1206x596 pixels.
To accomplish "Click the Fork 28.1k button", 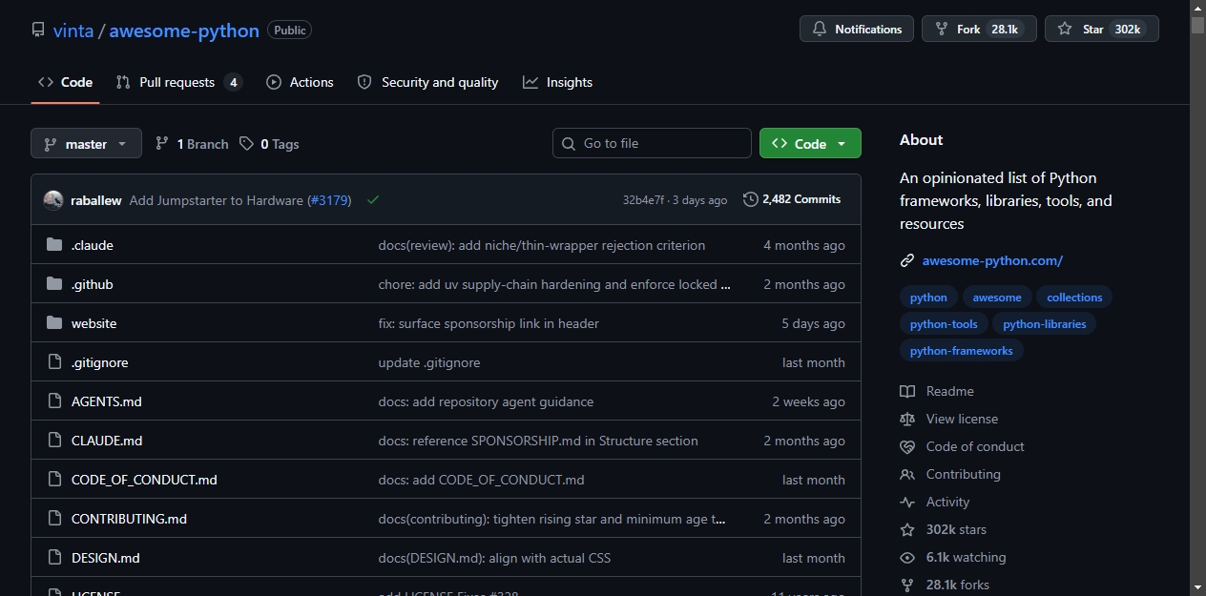I will click(979, 29).
